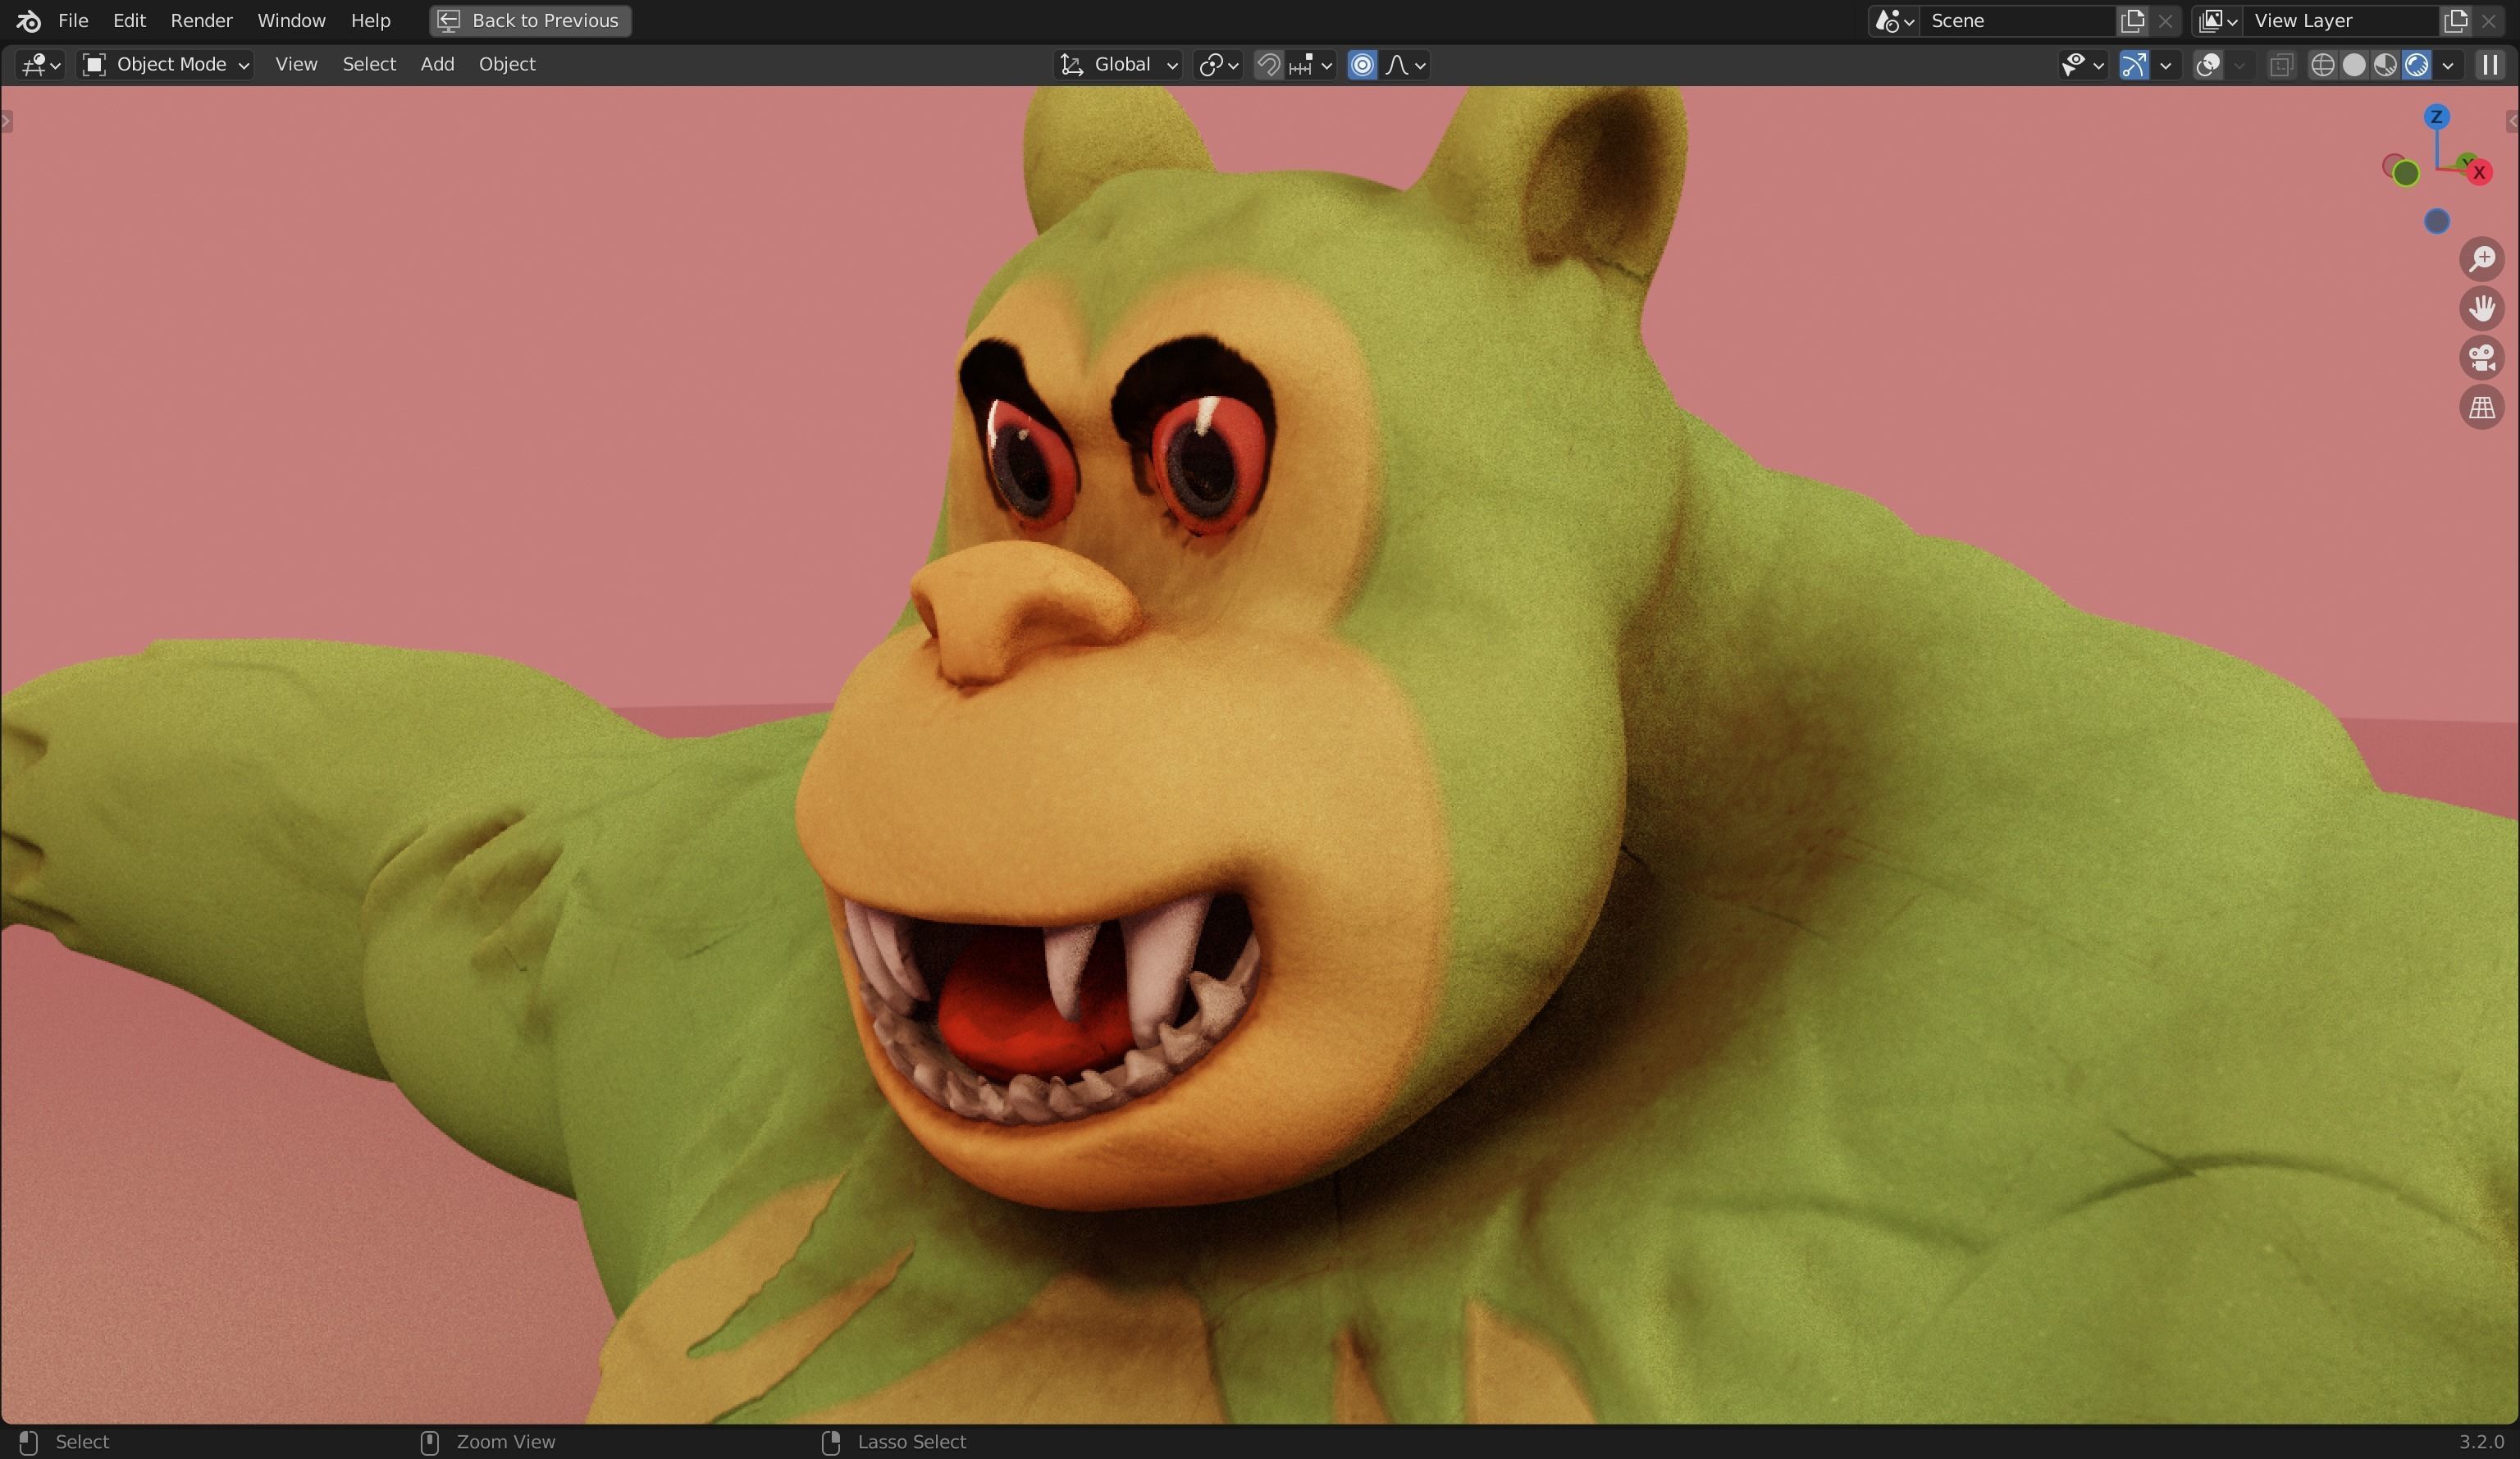Browse view layers with the layers icon

(x=2218, y=21)
